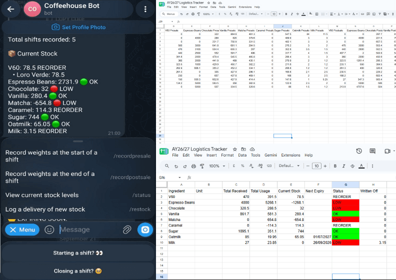Select the Milk ingredient cell
This screenshot has height=280, width=396.
181,242
